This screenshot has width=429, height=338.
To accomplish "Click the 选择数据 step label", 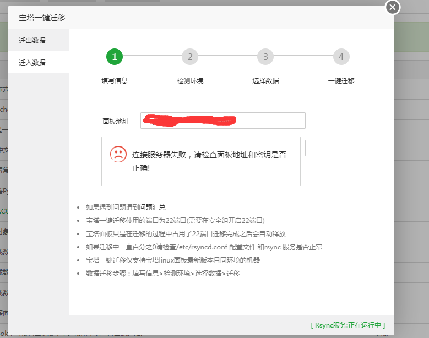I will click(265, 81).
